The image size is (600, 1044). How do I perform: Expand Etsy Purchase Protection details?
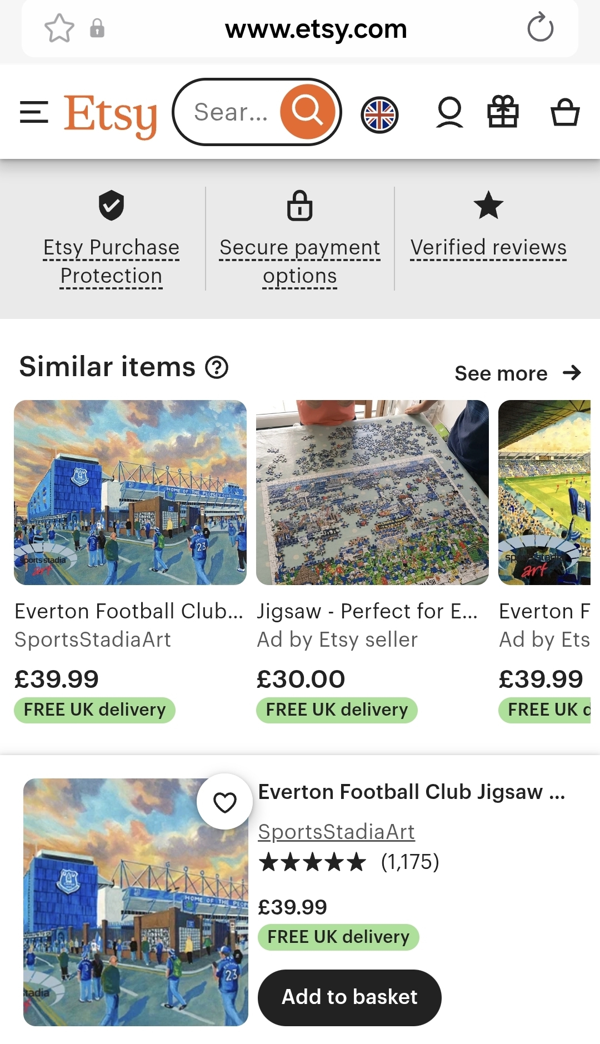point(111,261)
